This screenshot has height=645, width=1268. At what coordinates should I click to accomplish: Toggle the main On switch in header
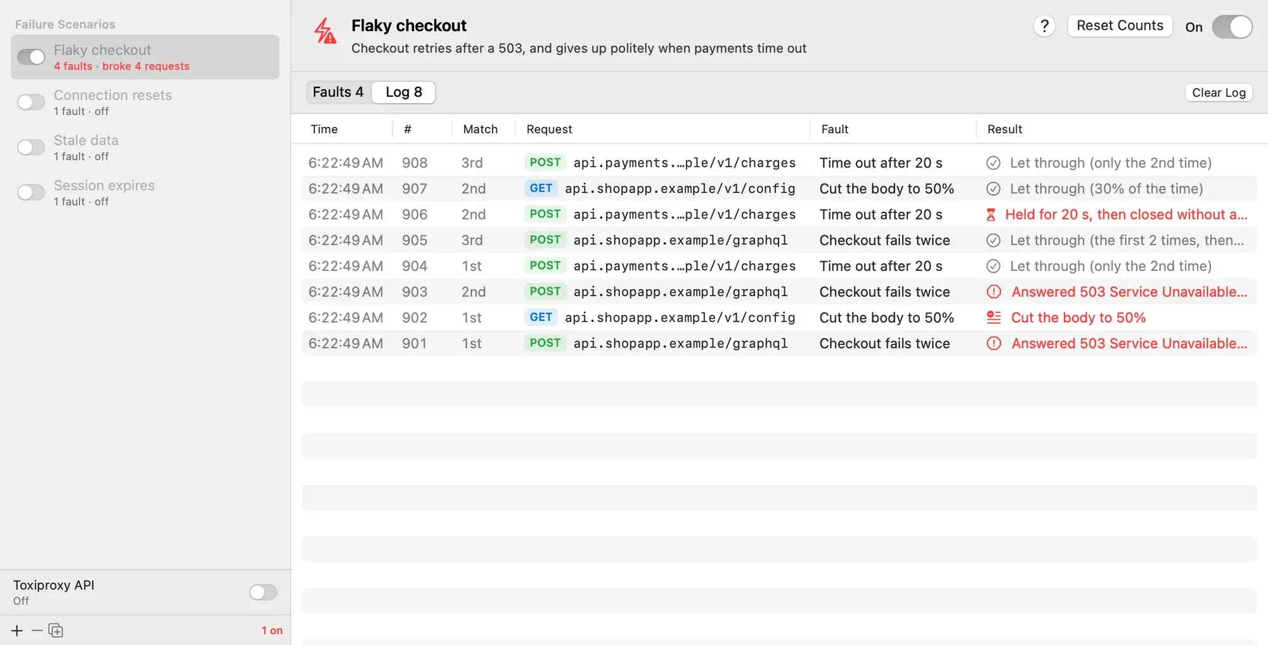1232,27
